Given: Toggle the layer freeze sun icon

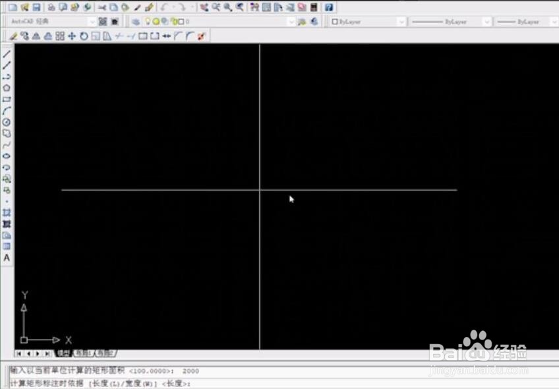Looking at the screenshot, I should click(156, 22).
